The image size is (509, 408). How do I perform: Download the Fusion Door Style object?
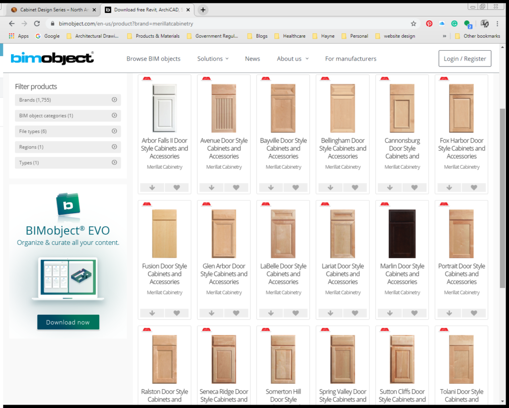click(152, 313)
